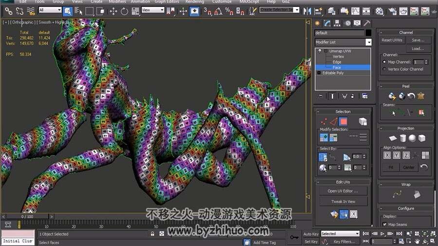Screen dimensions: 438x246
Task: Select Map Channel radio button
Action: (384, 62)
